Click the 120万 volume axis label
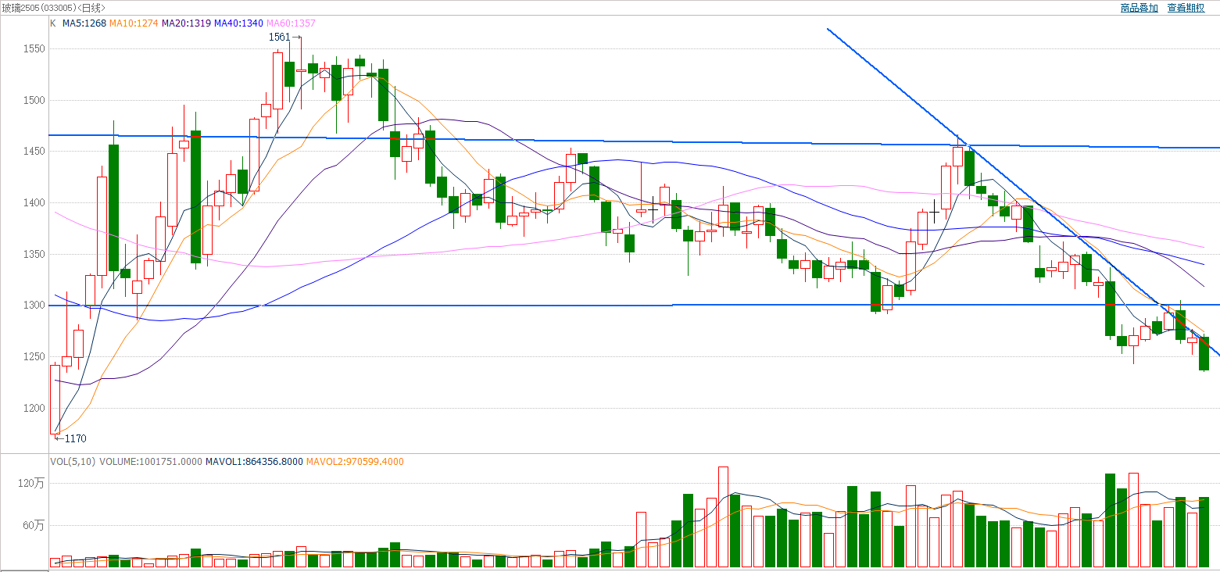1220x572 pixels. [36, 484]
